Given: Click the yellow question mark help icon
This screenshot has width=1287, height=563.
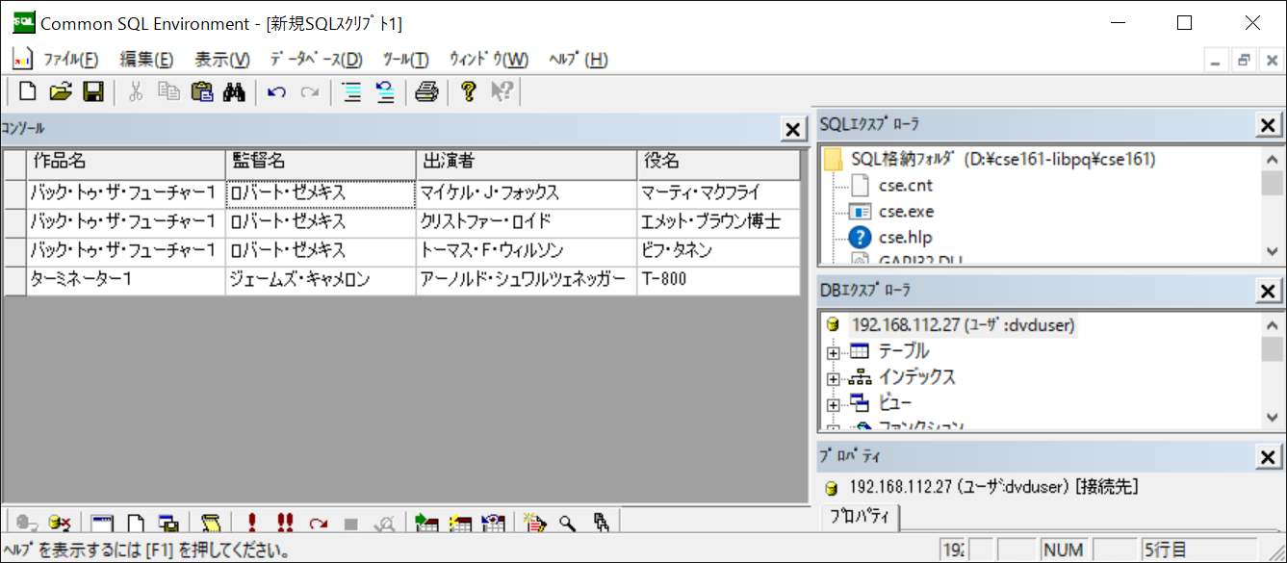Looking at the screenshot, I should tap(469, 91).
